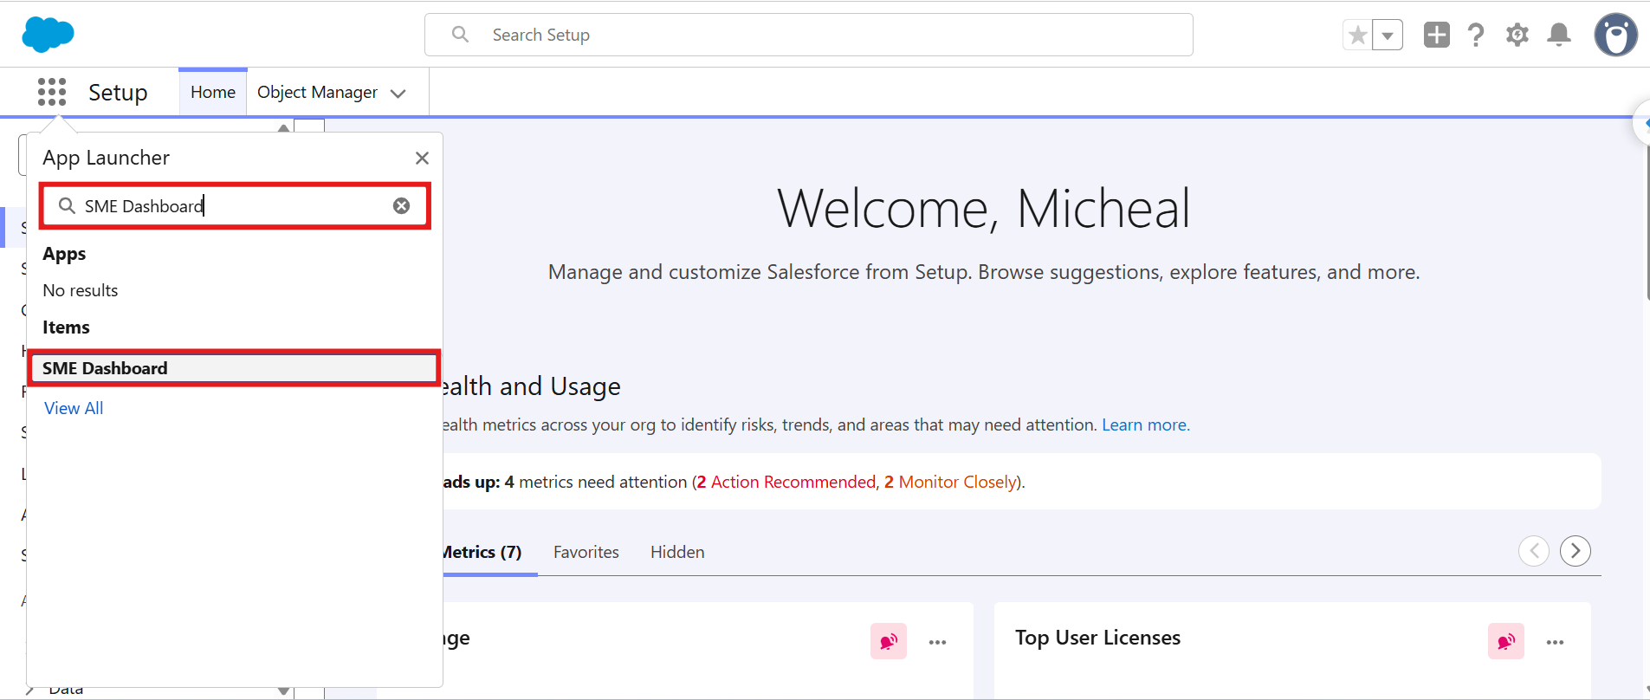The width and height of the screenshot is (1650, 700).
Task: Click the Favorites star icon
Action: click(x=1357, y=36)
